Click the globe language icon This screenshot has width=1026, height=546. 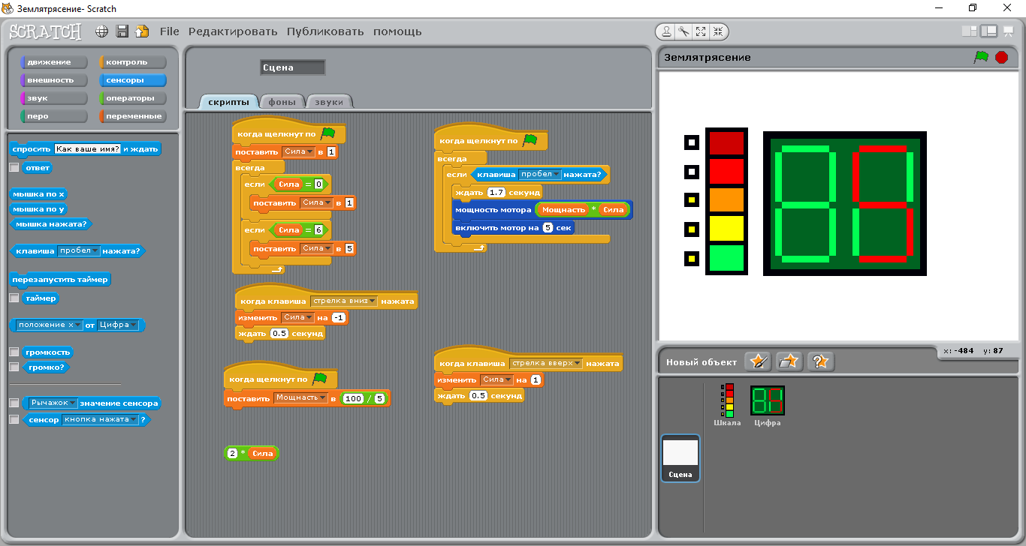[101, 31]
